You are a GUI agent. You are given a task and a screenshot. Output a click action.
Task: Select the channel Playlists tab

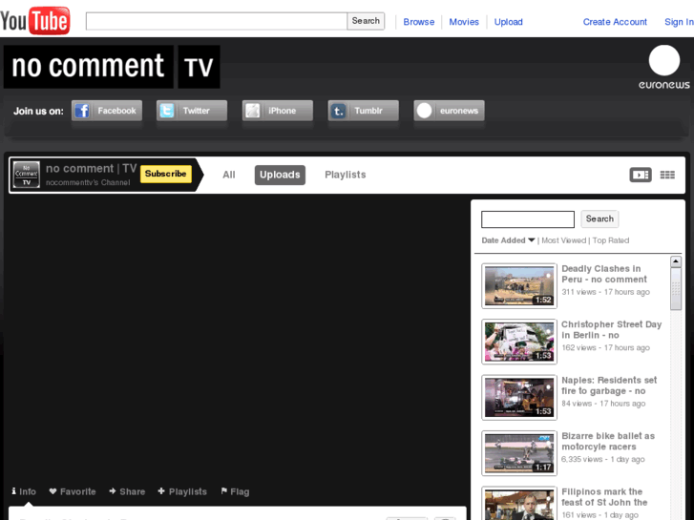[x=346, y=175]
